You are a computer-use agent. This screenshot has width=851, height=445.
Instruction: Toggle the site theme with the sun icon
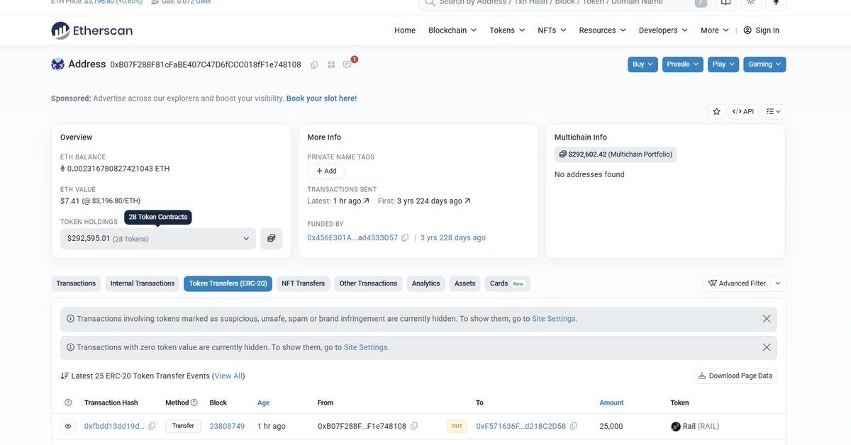(750, 4)
